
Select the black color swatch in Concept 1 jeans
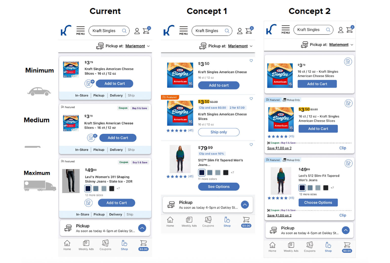pyautogui.click(x=226, y=172)
